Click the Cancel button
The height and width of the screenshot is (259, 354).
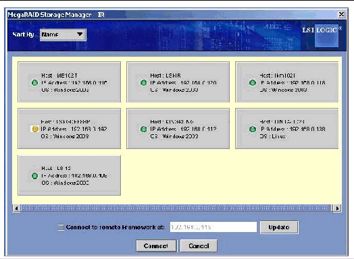(199, 246)
